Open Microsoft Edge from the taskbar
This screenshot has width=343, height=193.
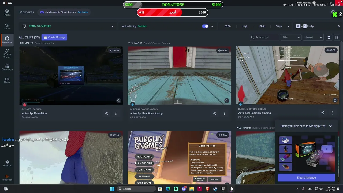point(168,189)
